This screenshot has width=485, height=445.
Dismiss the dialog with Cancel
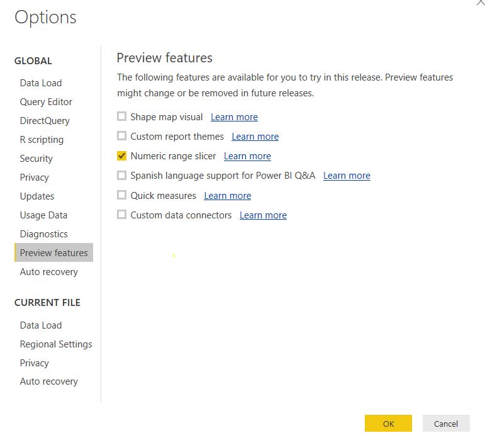click(446, 423)
